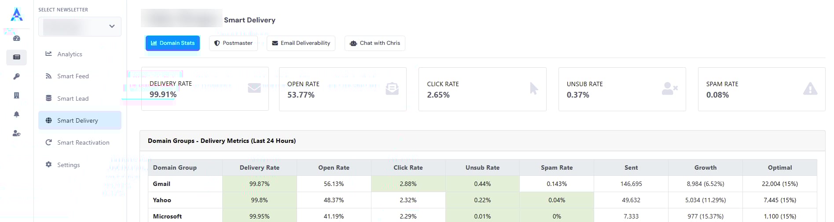This screenshot has width=834, height=222.
Task: Click the Domain Stats button
Action: pyautogui.click(x=173, y=43)
